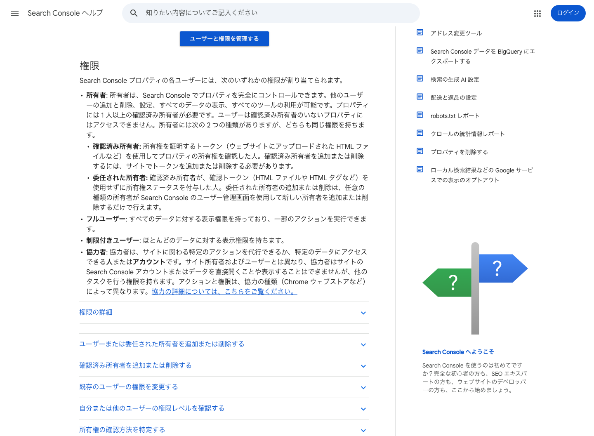Focus the help search input field
594x436 pixels.
coord(271,13)
